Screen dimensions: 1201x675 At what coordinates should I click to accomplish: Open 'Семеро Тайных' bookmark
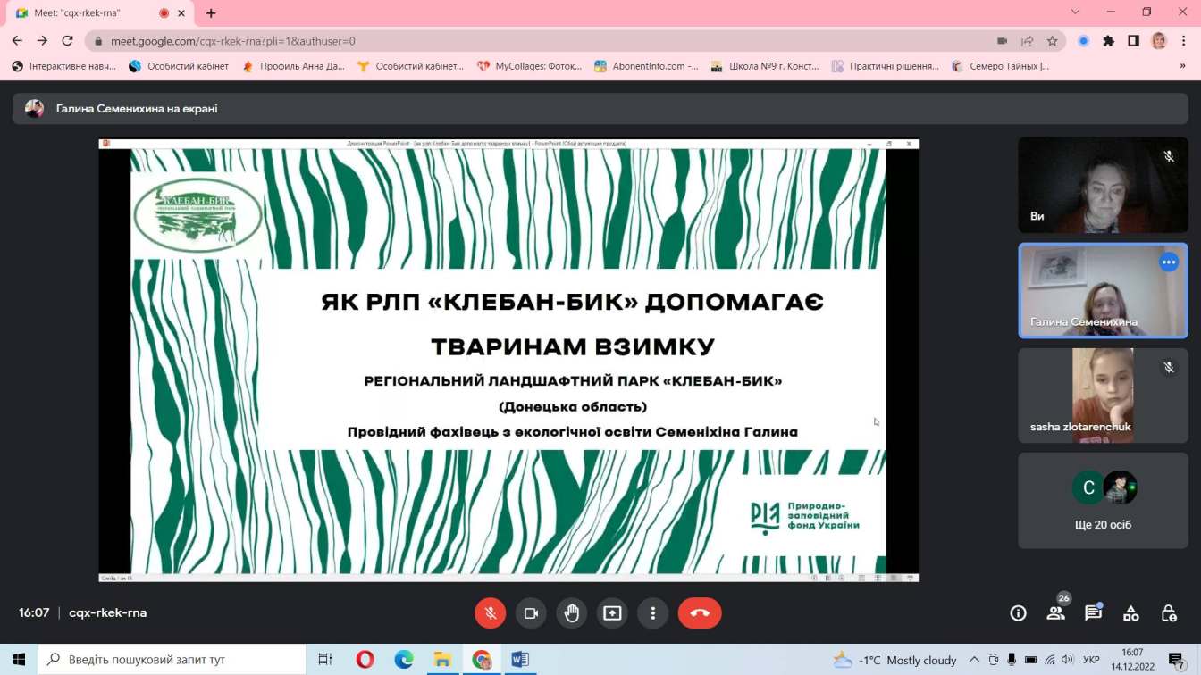[1001, 66]
